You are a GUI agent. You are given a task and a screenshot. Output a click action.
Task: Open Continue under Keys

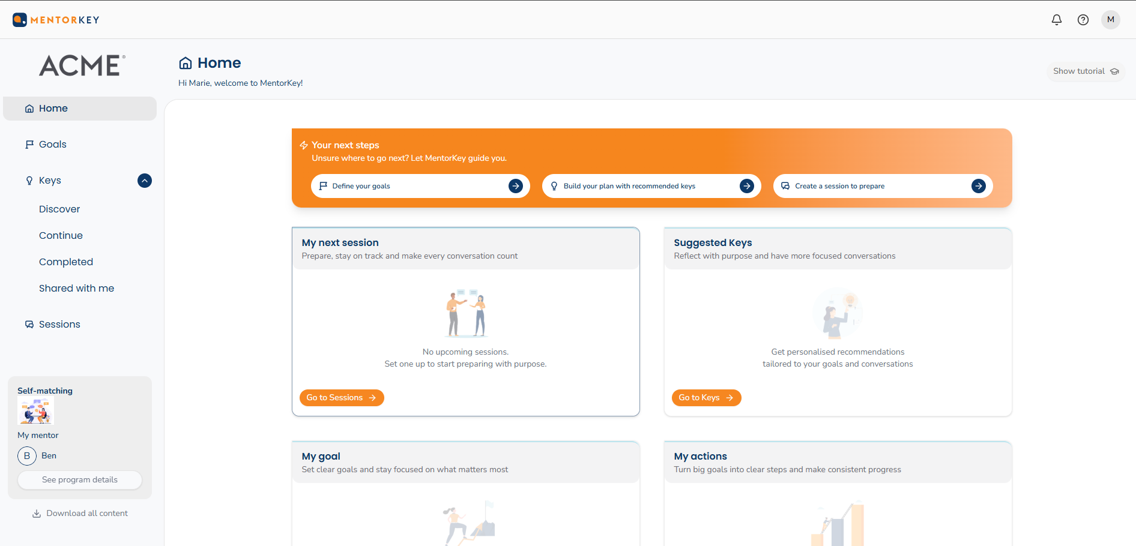(x=61, y=236)
